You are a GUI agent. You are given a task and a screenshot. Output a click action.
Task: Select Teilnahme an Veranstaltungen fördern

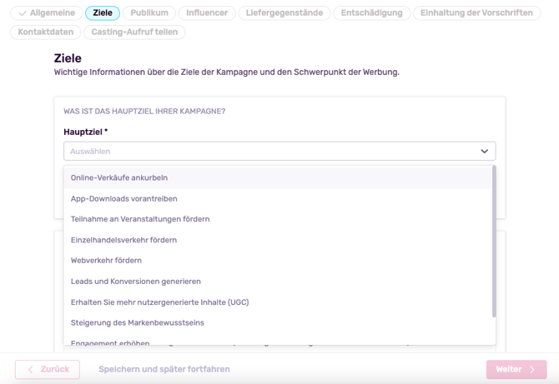pyautogui.click(x=278, y=219)
